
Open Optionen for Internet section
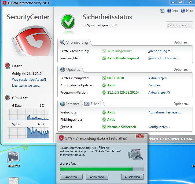181,104
